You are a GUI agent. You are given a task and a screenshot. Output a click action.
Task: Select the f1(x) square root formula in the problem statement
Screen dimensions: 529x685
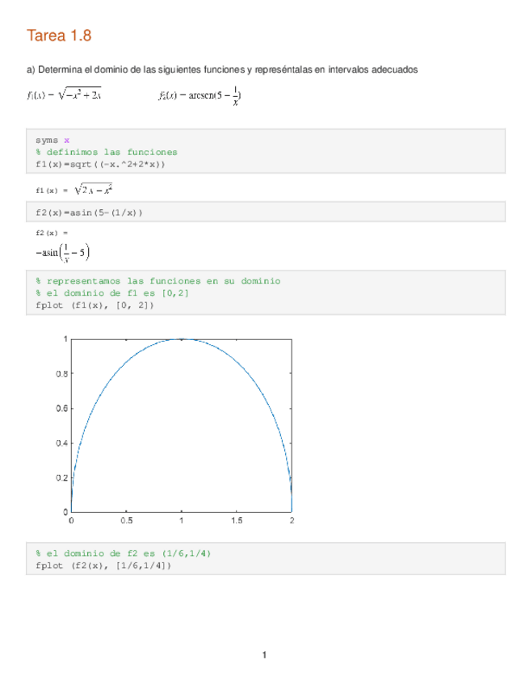click(63, 95)
